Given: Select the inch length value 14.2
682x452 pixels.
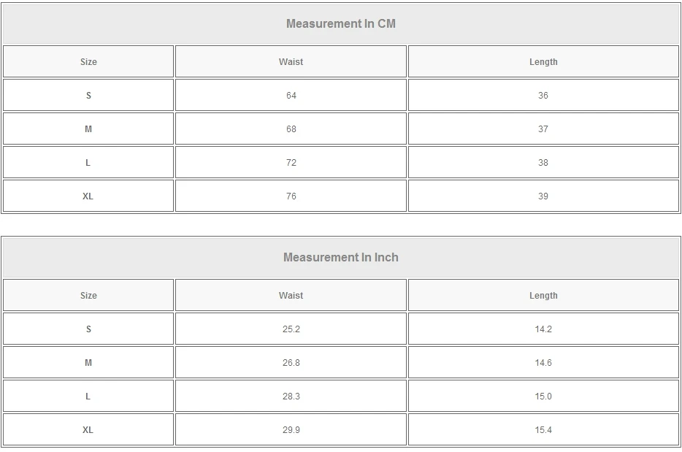Looking at the screenshot, I should pos(543,329).
